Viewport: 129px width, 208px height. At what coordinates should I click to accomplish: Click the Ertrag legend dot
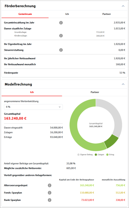click(107, 154)
